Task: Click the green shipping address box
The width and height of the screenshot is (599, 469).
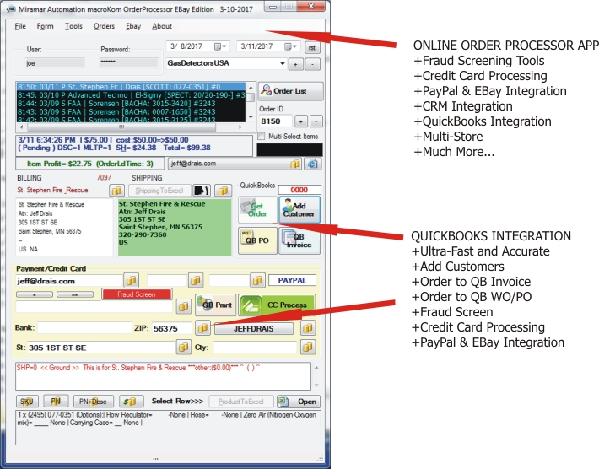Action: click(x=175, y=227)
